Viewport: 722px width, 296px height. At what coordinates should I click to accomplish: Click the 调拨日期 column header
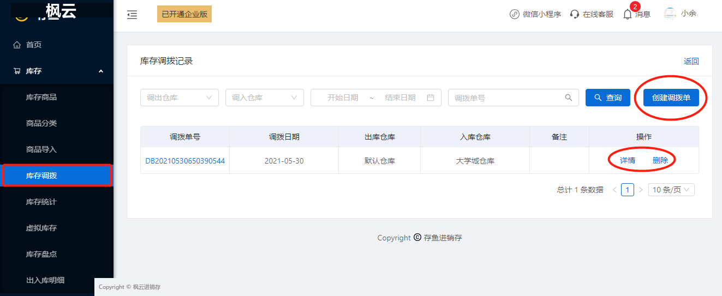click(x=284, y=137)
